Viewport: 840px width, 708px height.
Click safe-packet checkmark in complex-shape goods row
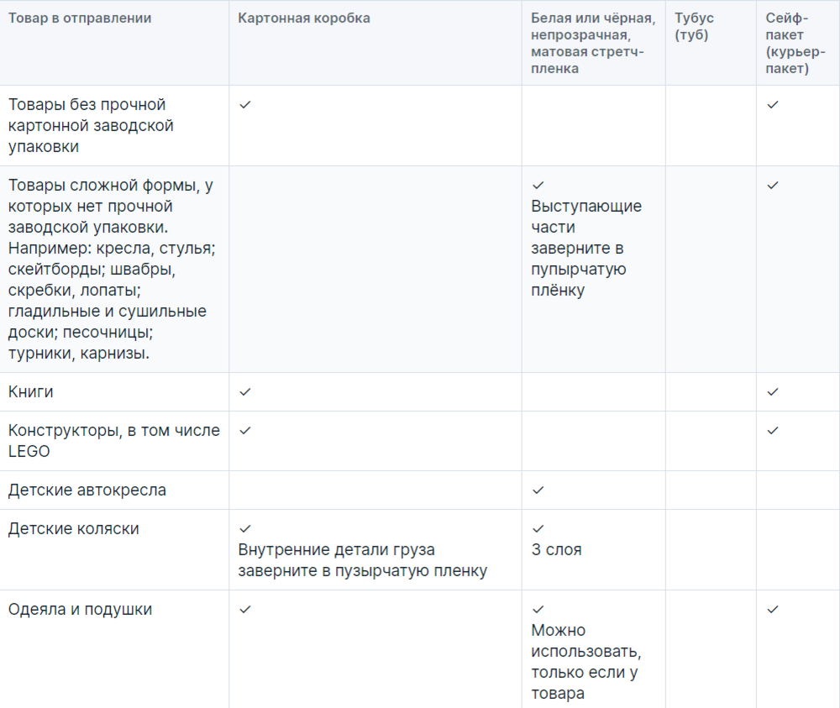[773, 186]
